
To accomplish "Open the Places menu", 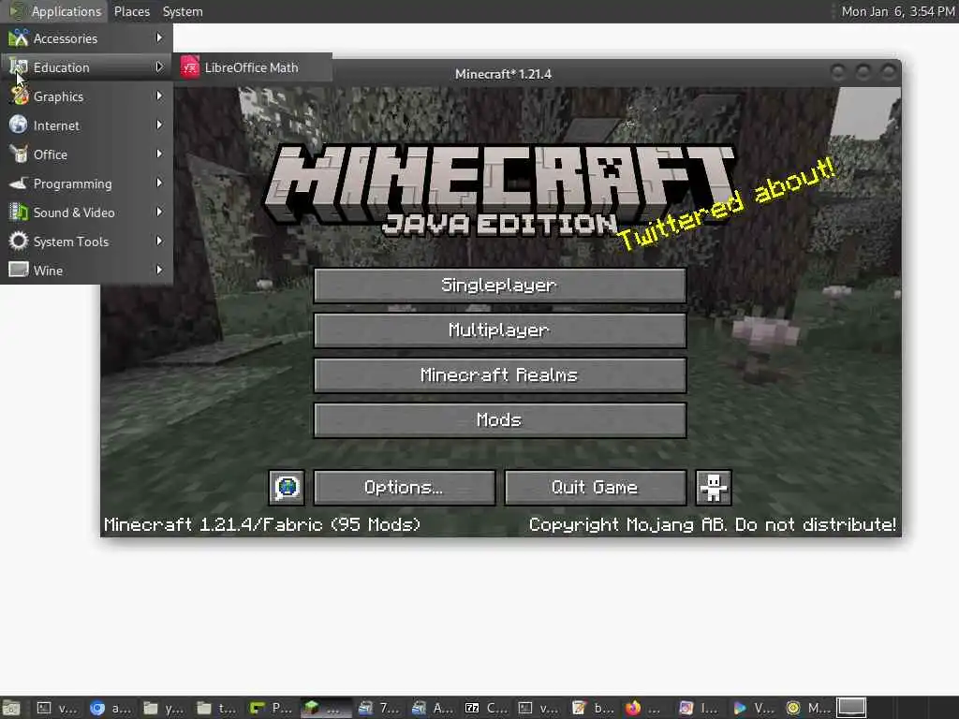I will pyautogui.click(x=131, y=11).
